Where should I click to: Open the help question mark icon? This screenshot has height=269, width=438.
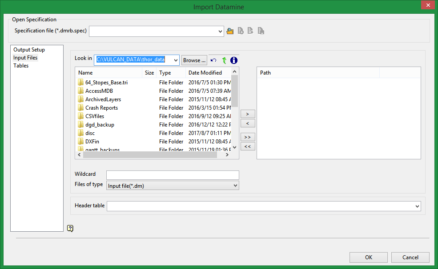[70, 228]
